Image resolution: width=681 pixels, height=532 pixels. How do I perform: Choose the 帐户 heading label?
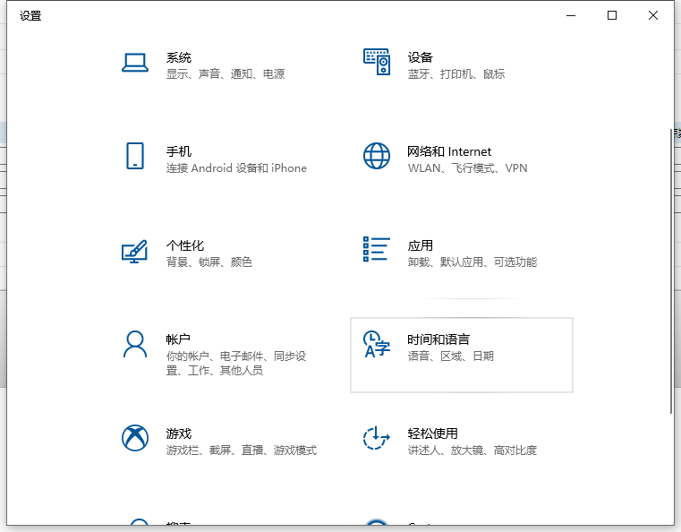178,339
